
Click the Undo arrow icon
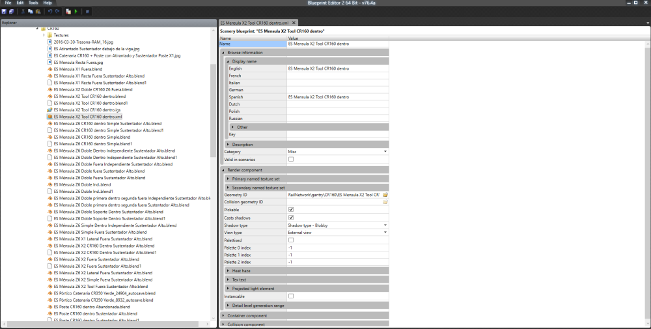coord(50,12)
